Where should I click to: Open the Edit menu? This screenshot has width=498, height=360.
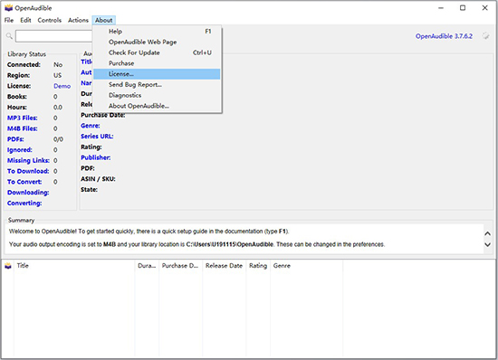pyautogui.click(x=25, y=20)
